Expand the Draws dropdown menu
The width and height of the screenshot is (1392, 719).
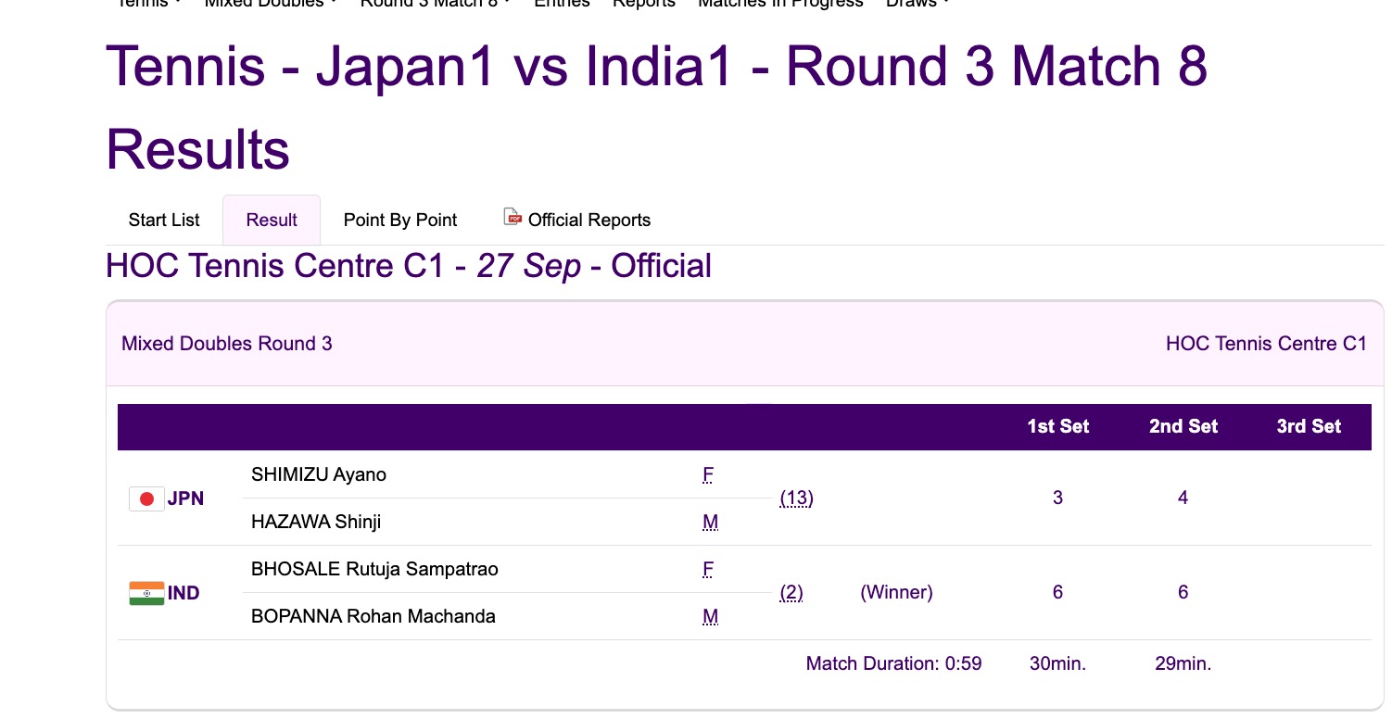[x=917, y=3]
